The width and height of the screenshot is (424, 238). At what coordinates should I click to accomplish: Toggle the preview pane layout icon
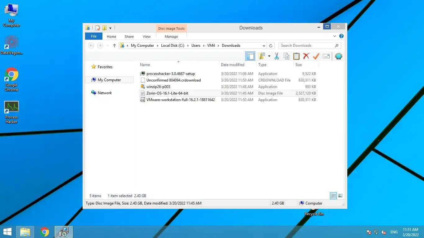[x=250, y=56]
